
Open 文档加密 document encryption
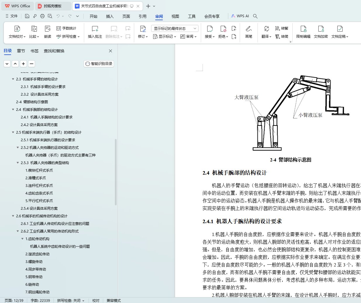321,32
